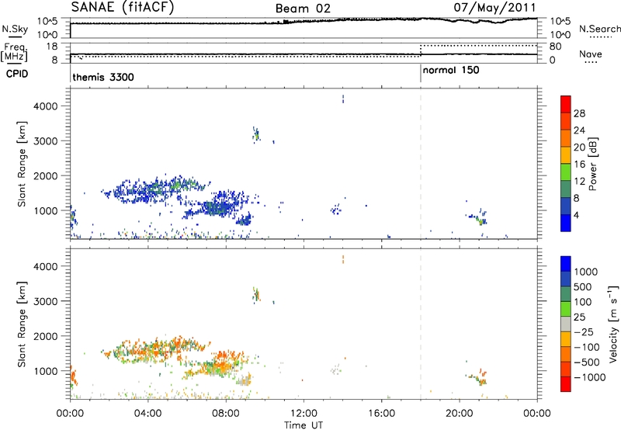Click the Beam 02 label
The image size is (621, 430).
click(303, 9)
